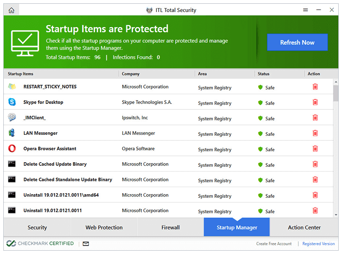
Task: Click the Safe shield for Opera row
Action: [260, 149]
